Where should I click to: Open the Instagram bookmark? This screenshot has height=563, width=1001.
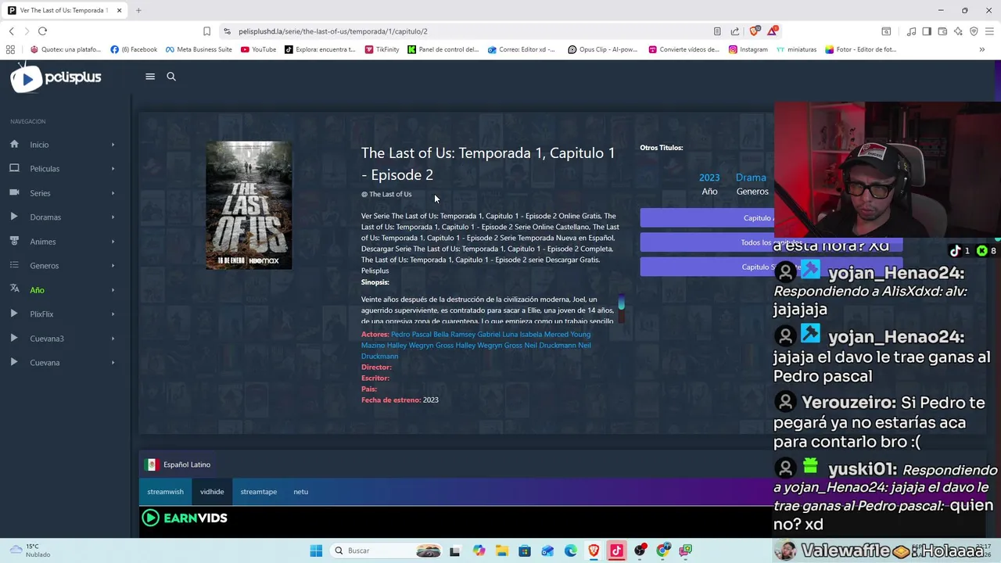click(748, 49)
